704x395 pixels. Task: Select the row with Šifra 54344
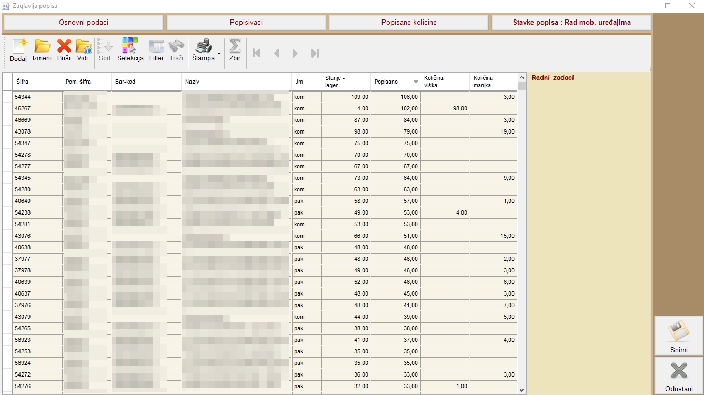37,97
